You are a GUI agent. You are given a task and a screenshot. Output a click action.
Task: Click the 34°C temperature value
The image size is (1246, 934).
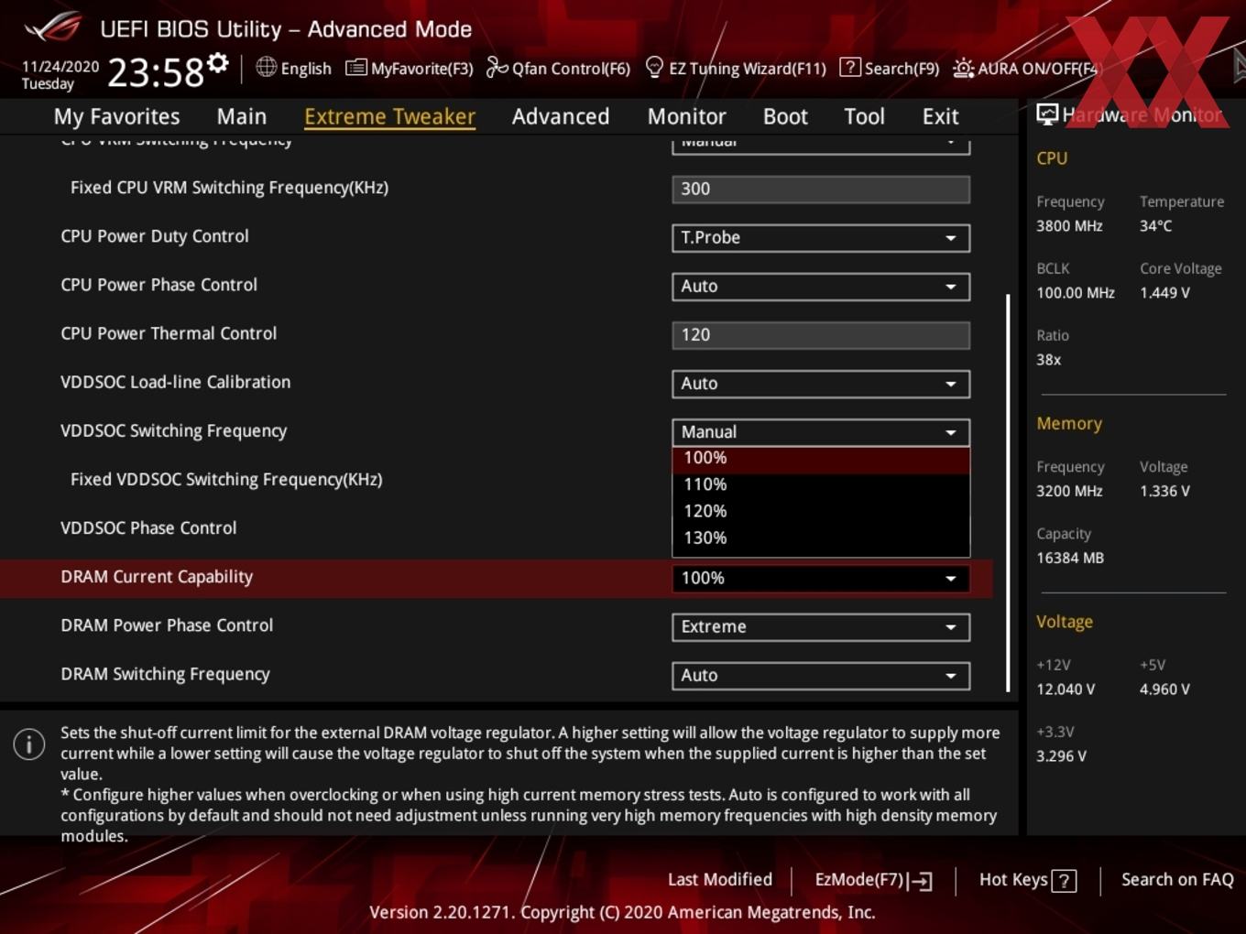1155,226
